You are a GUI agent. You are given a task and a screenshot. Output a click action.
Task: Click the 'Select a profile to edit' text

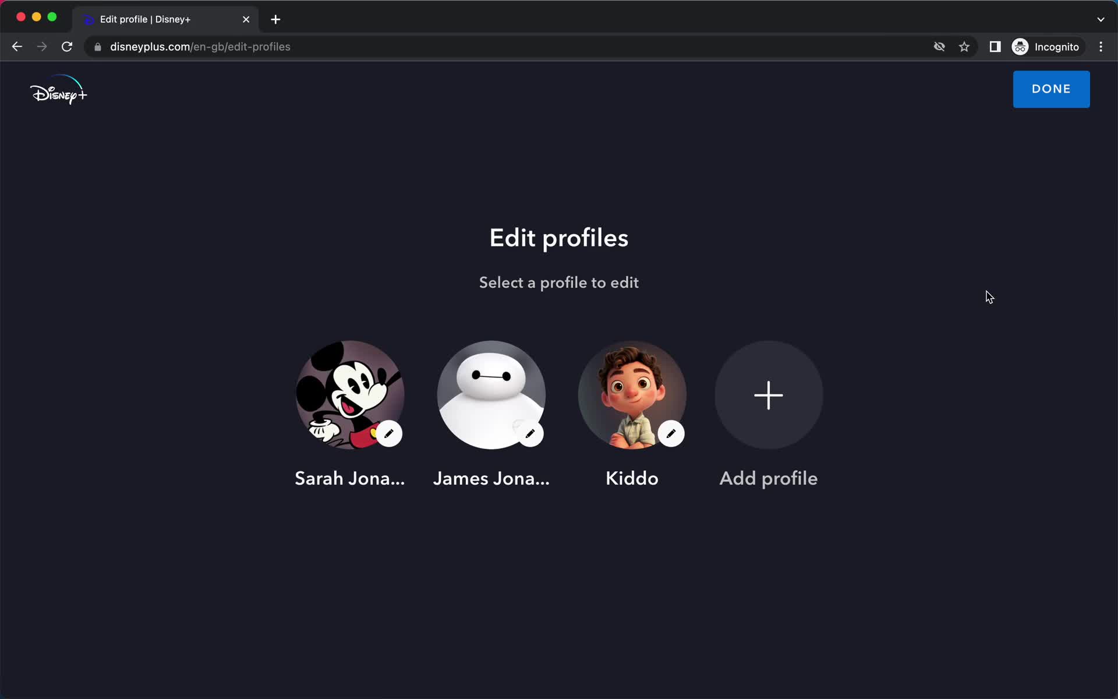click(x=559, y=283)
